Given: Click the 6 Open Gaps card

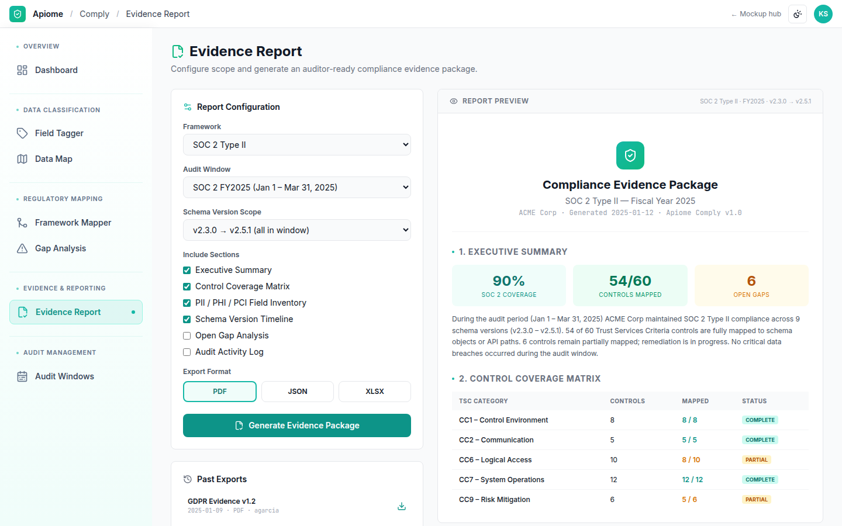Looking at the screenshot, I should 751,285.
